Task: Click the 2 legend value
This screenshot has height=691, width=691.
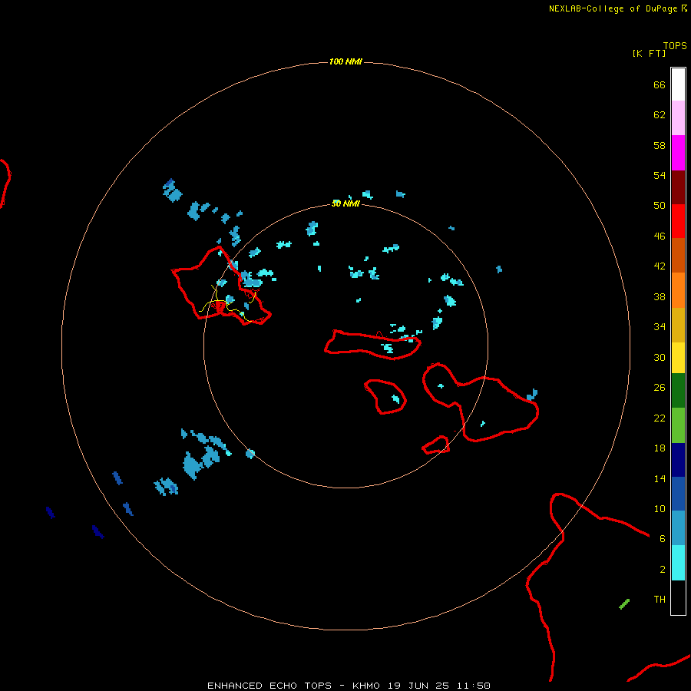Action: [663, 569]
